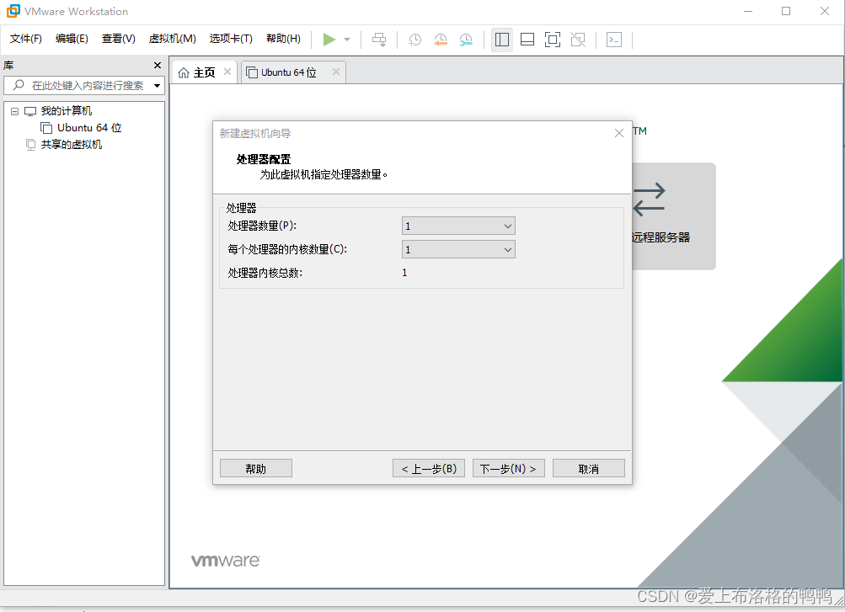This screenshot has width=845, height=612.
Task: Select 共享的虚拟机 in the library tree
Action: click(x=71, y=144)
